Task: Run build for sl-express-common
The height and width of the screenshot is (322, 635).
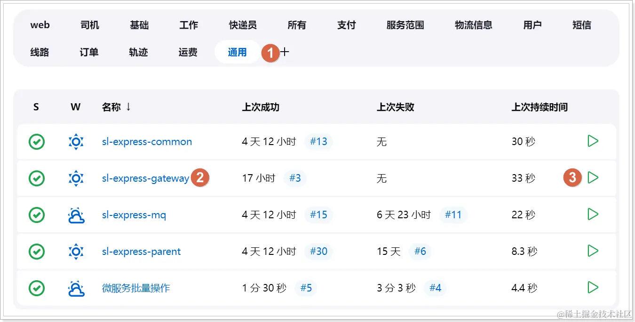Action: [593, 141]
